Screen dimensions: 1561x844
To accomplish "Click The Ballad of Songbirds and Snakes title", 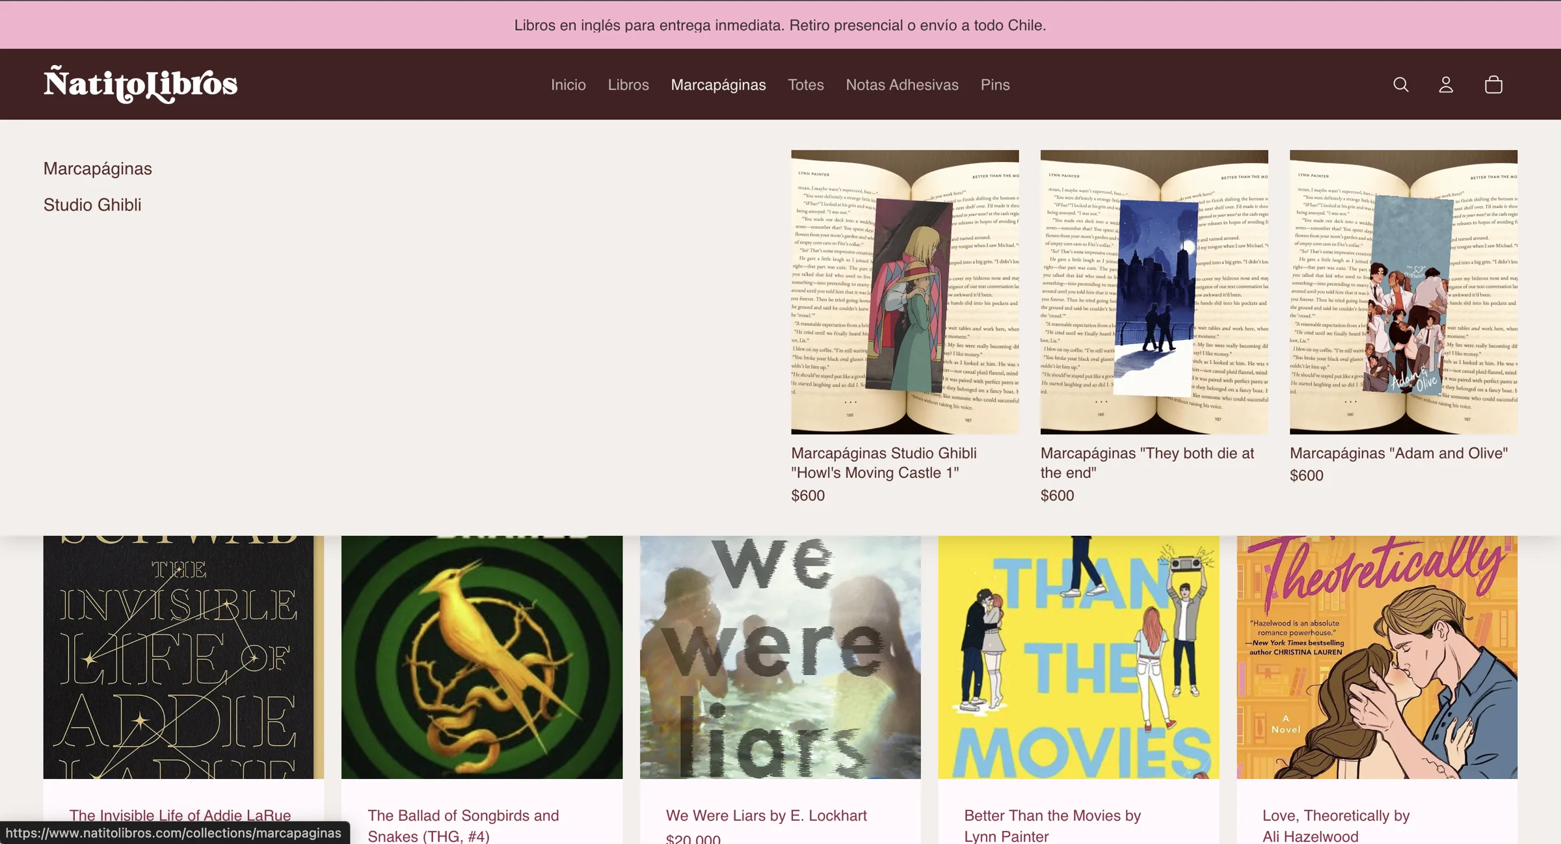I will click(x=463, y=826).
